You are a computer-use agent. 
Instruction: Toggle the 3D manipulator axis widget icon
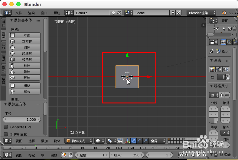pos(128,141)
